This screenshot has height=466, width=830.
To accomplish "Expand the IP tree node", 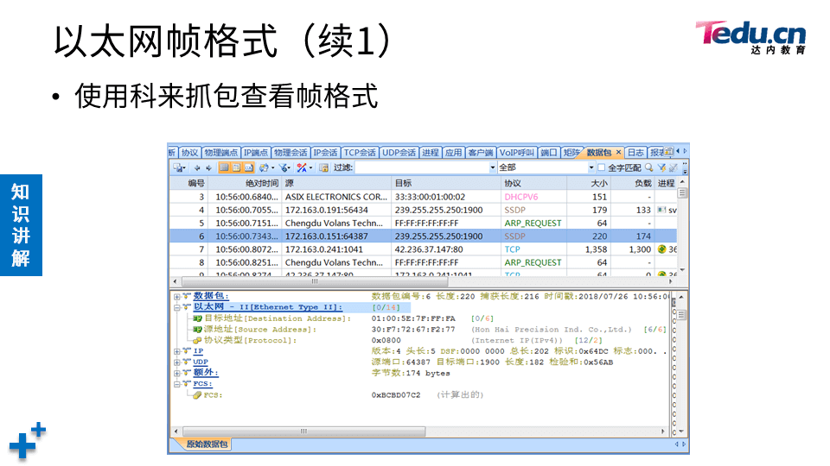I will coord(176,351).
